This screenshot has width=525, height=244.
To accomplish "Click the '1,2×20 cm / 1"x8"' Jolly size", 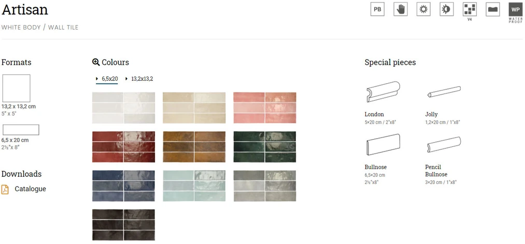I will (x=443, y=122).
